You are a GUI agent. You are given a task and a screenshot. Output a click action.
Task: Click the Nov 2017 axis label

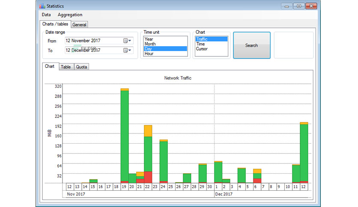pyautogui.click(x=76, y=194)
